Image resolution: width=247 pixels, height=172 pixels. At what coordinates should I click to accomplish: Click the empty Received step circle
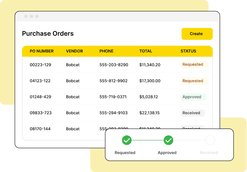pos(210,140)
